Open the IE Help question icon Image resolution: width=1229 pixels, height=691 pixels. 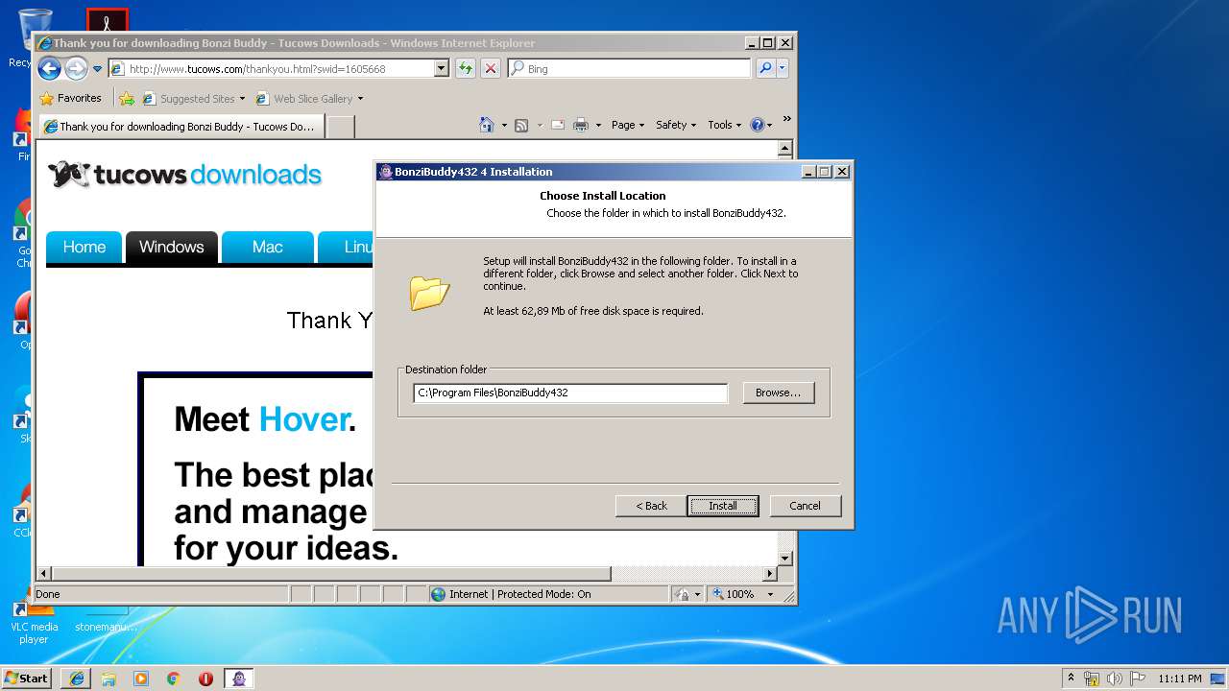point(757,125)
